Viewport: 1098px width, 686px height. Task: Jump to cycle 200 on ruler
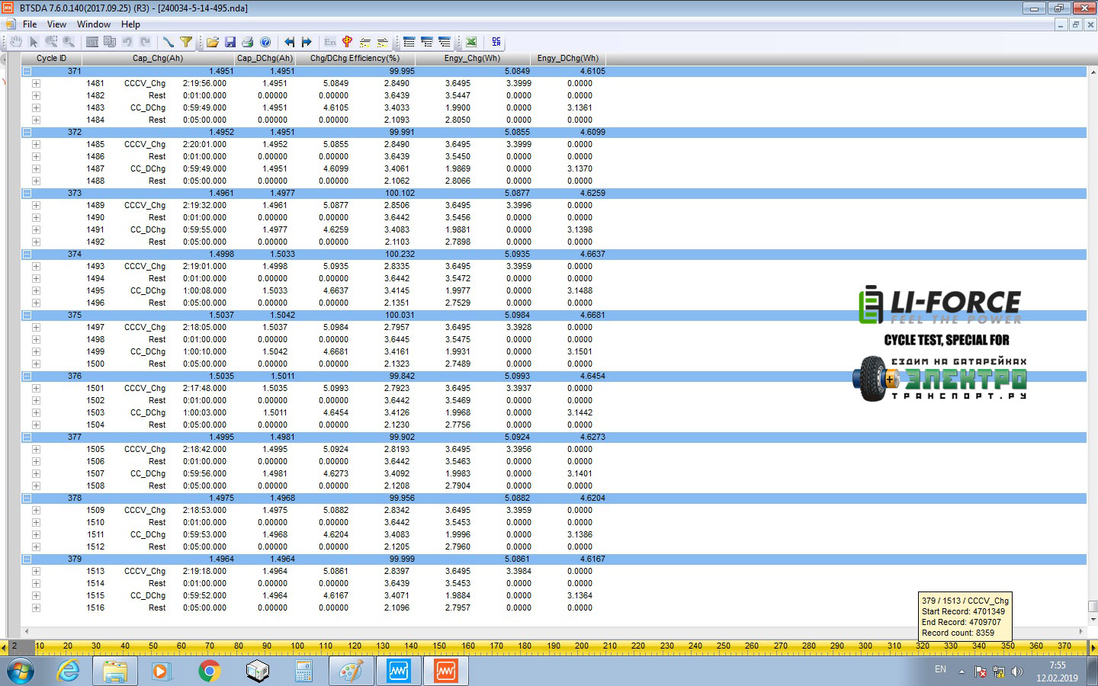[582, 647]
